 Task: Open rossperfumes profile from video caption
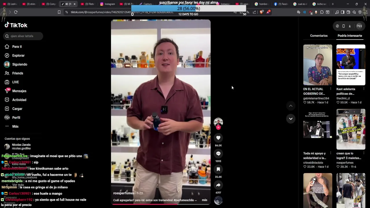coord(124,193)
